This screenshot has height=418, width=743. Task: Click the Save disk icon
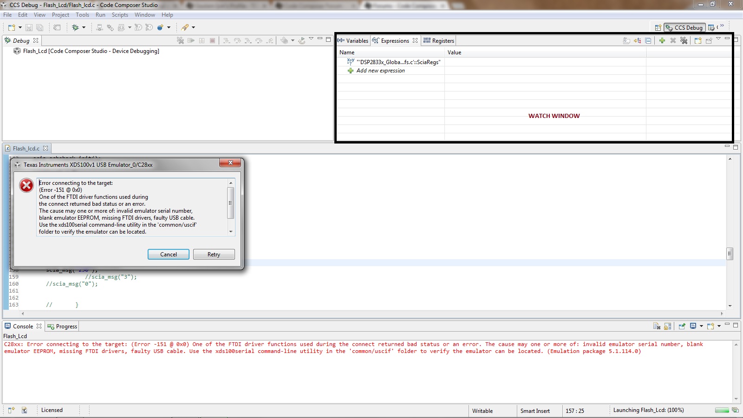tap(29, 27)
